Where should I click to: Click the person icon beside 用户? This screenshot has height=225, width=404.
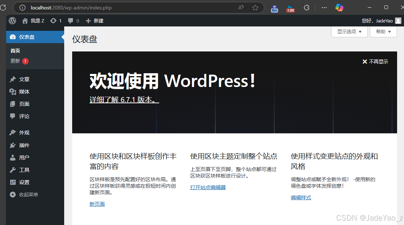click(13, 158)
